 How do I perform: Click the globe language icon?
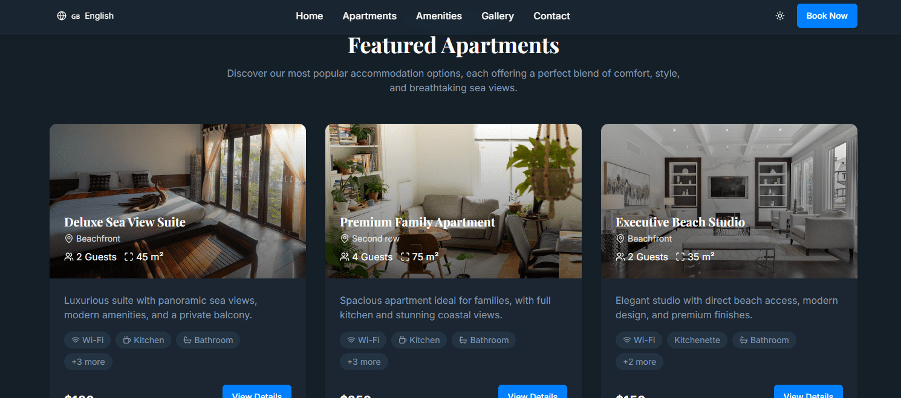tap(62, 16)
